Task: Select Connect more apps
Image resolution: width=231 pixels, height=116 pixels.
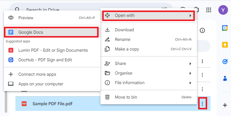Action: tap(52, 74)
